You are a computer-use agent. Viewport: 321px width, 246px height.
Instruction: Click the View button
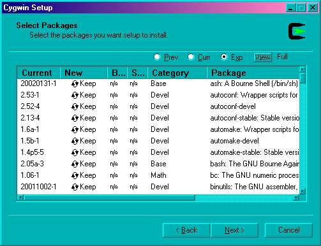(263, 57)
